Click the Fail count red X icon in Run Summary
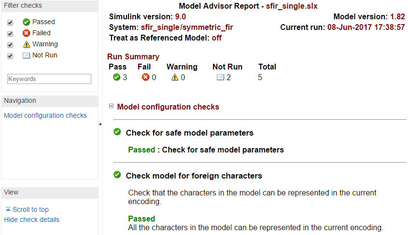Image resolution: width=408 pixels, height=235 pixels. (x=145, y=77)
